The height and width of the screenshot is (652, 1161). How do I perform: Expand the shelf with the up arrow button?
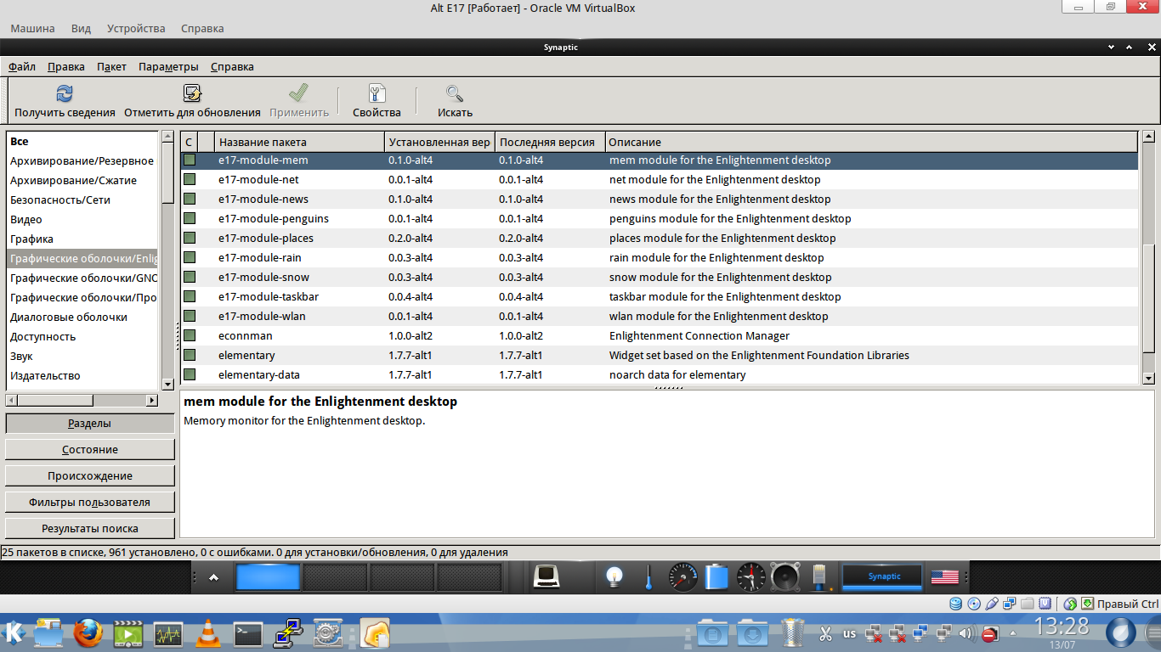(213, 577)
